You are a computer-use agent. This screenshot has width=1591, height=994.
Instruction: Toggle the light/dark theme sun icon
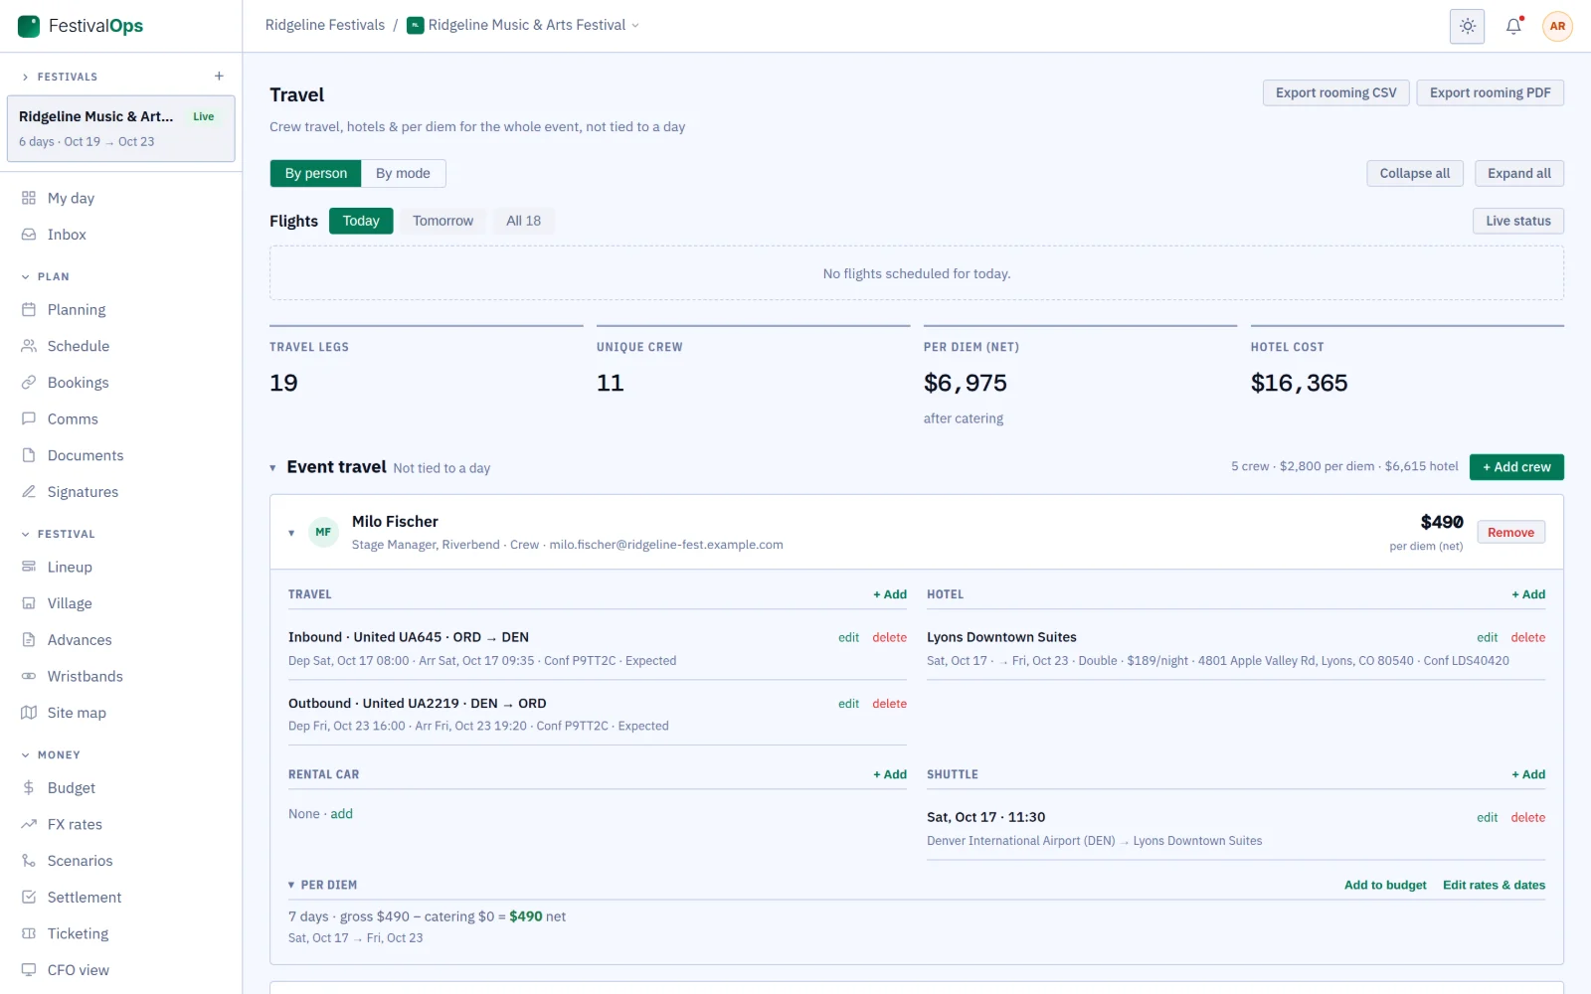point(1467,26)
